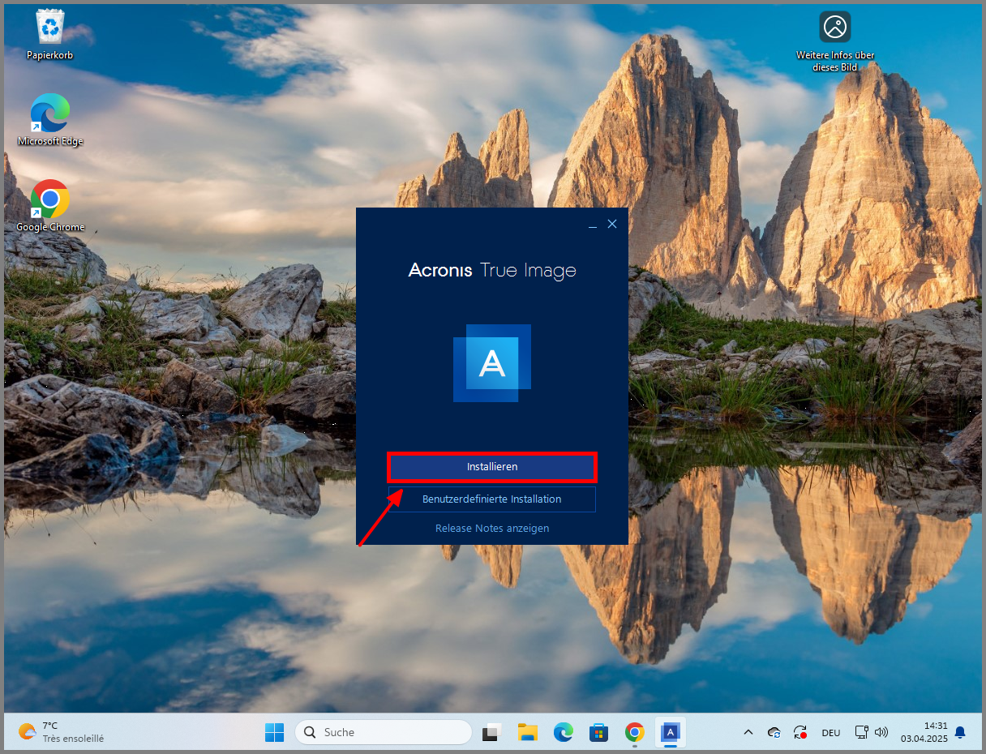Open the volume control in system tray
The height and width of the screenshot is (754, 986).
point(881,732)
